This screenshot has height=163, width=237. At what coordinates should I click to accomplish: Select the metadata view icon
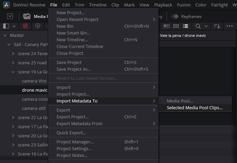pyautogui.click(x=167, y=26)
